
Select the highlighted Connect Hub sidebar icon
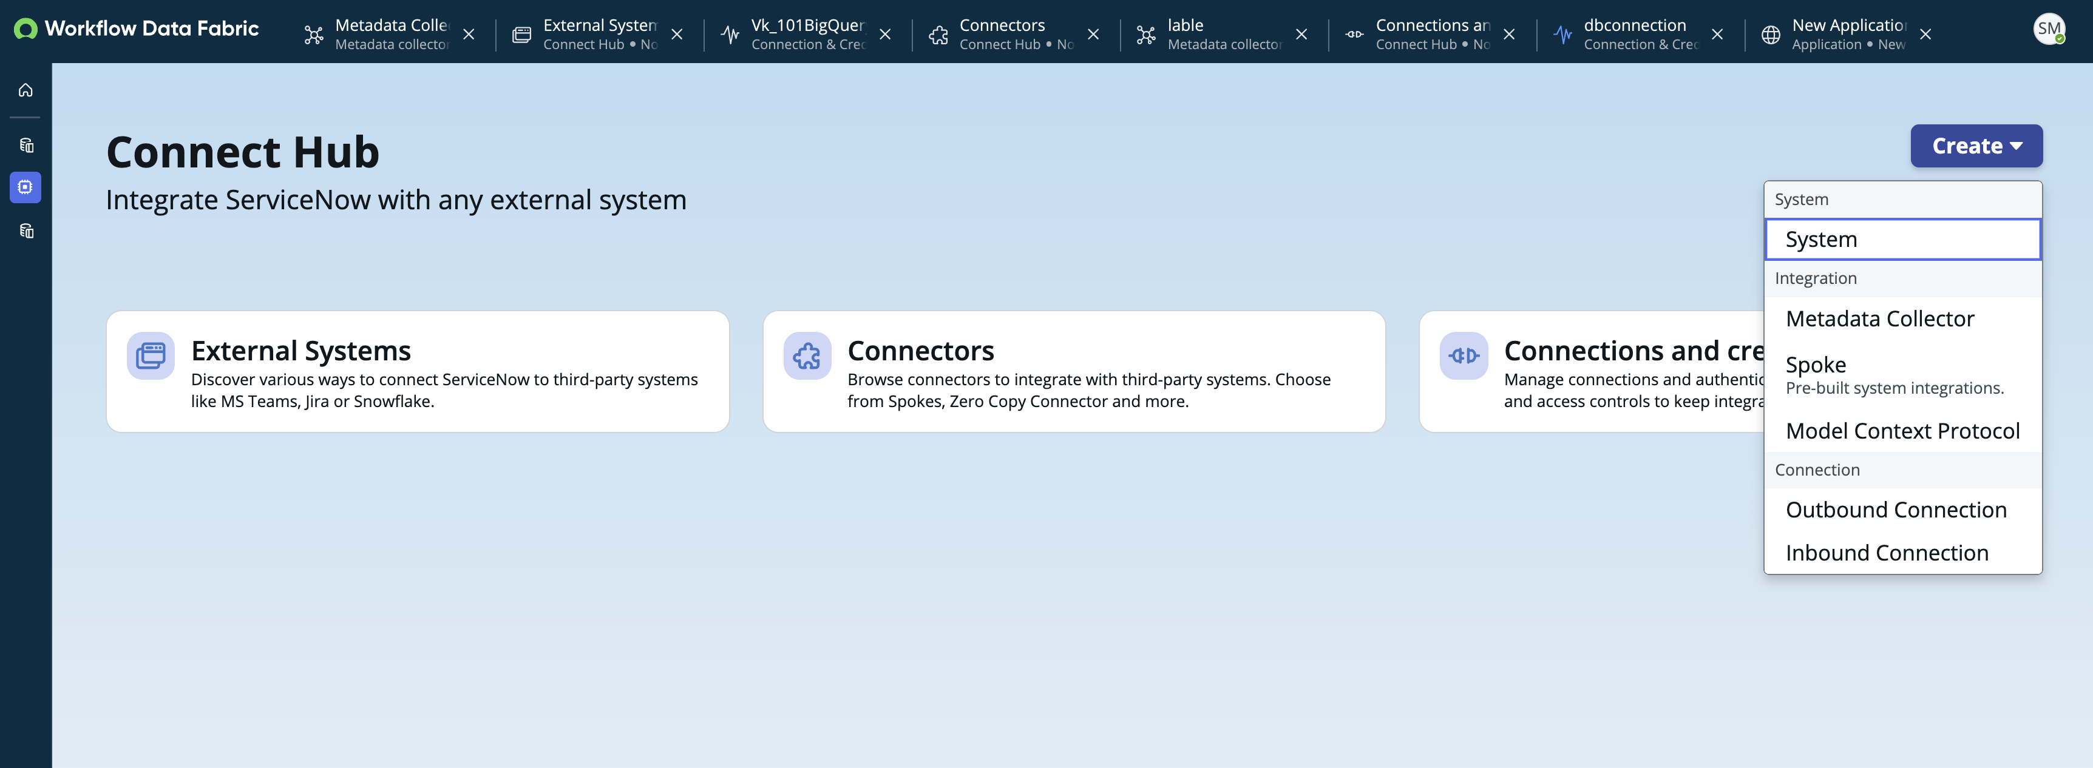coord(25,187)
